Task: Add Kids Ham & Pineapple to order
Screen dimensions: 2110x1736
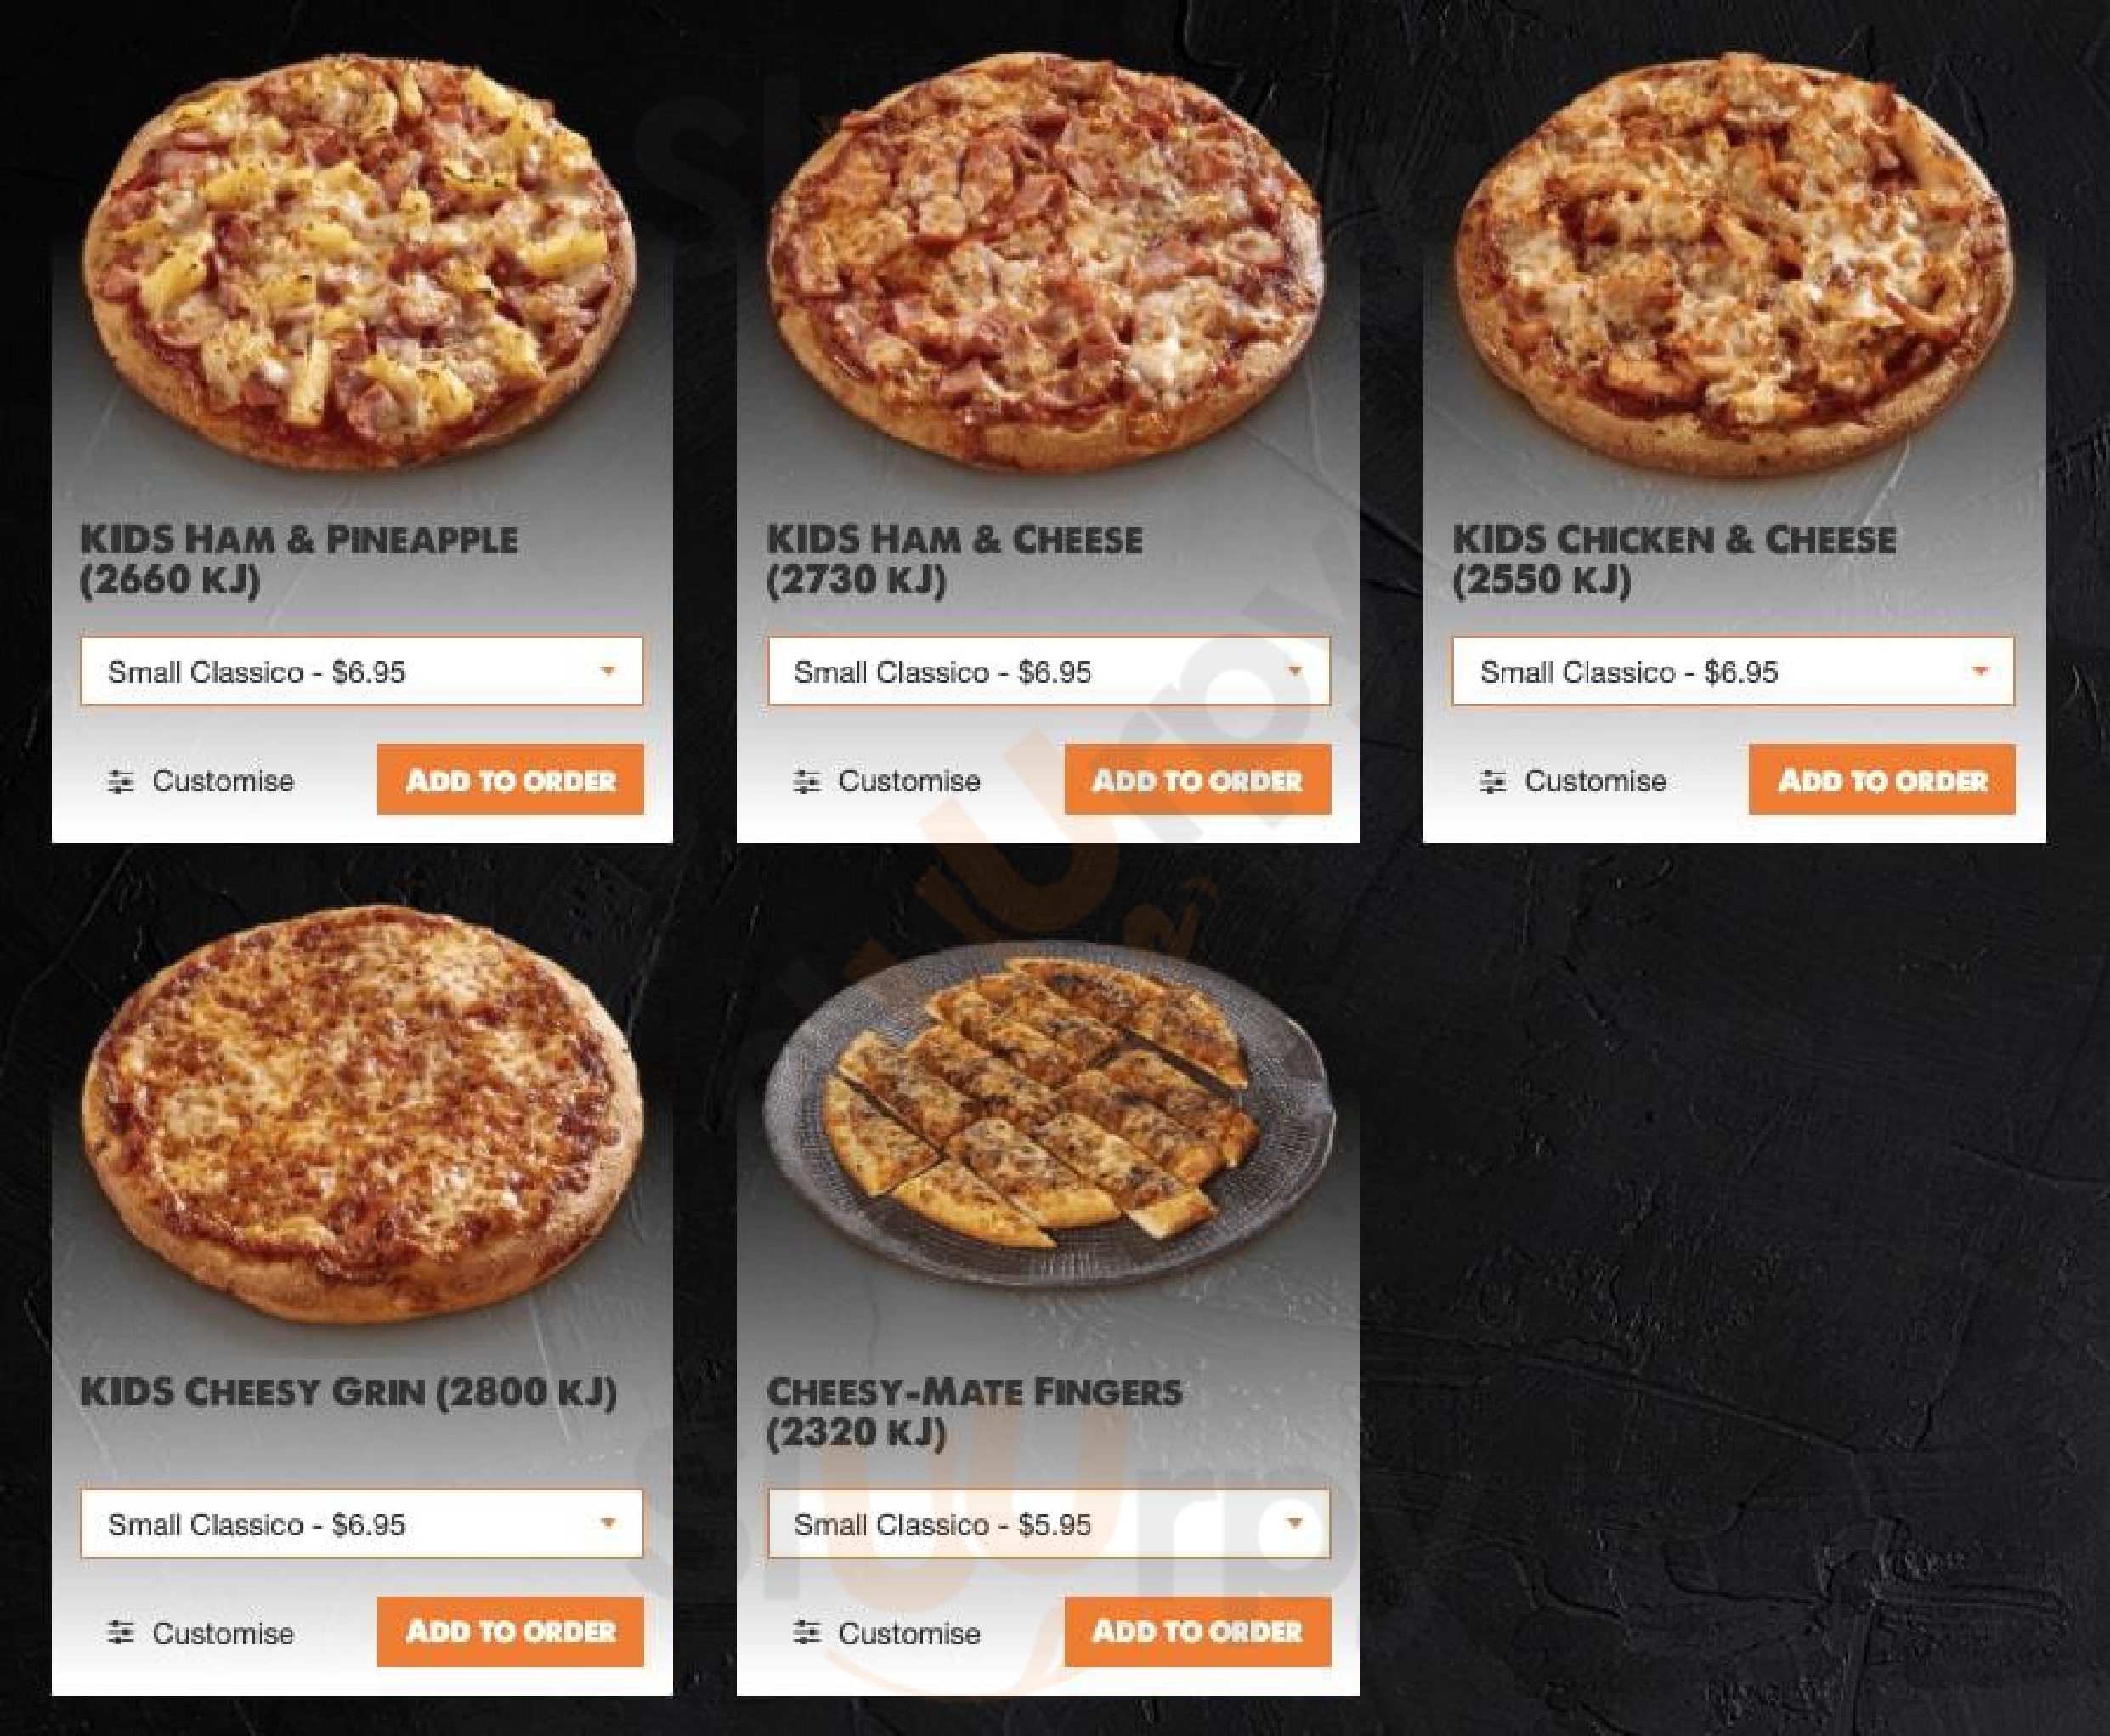Action: (x=511, y=779)
